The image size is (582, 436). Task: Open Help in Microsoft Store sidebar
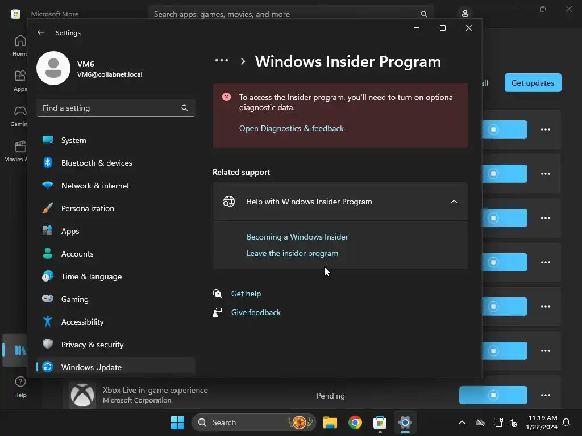pyautogui.click(x=20, y=387)
